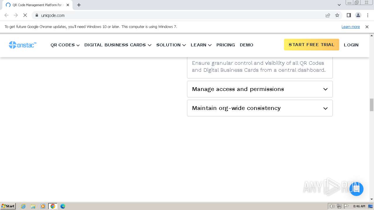This screenshot has width=374, height=210.
Task: Open the Windows Start menu
Action: pyautogui.click(x=8, y=206)
